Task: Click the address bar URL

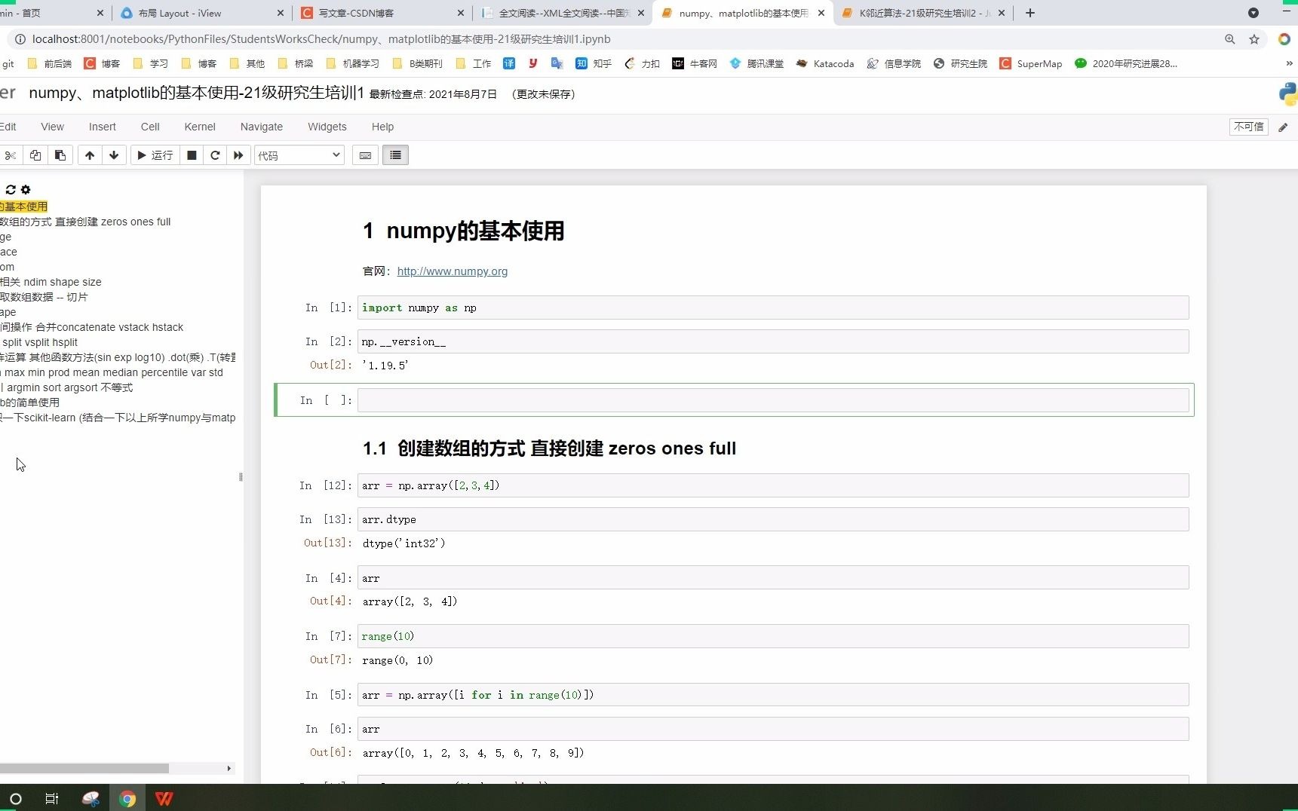Action: (321, 39)
